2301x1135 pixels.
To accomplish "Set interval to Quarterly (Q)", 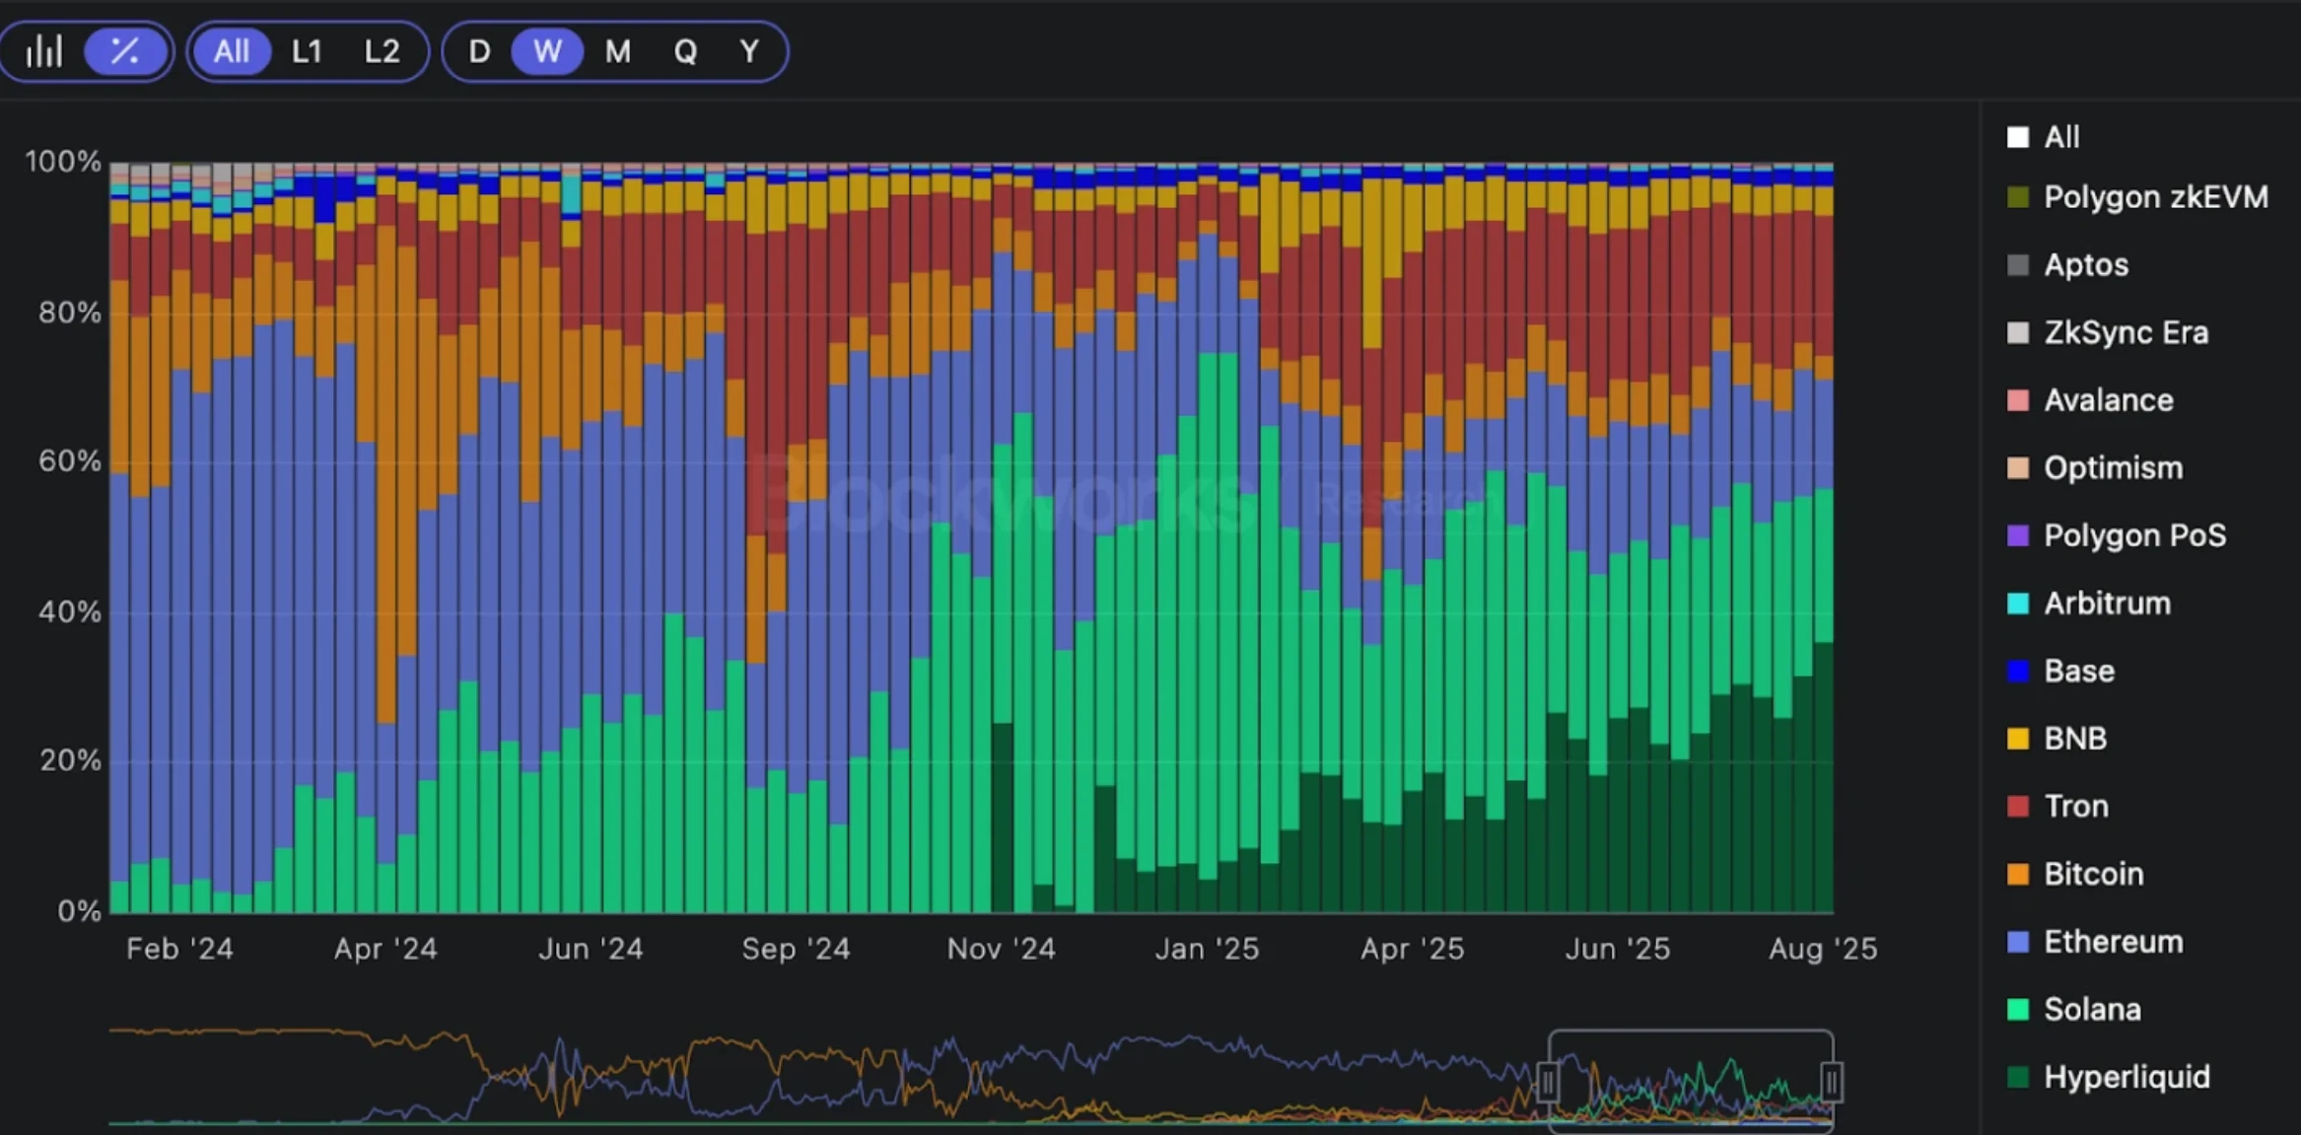I will 685,51.
